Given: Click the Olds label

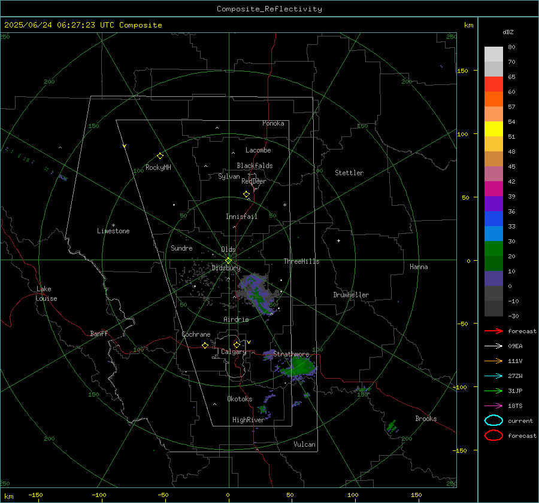Looking at the screenshot, I should (x=228, y=249).
